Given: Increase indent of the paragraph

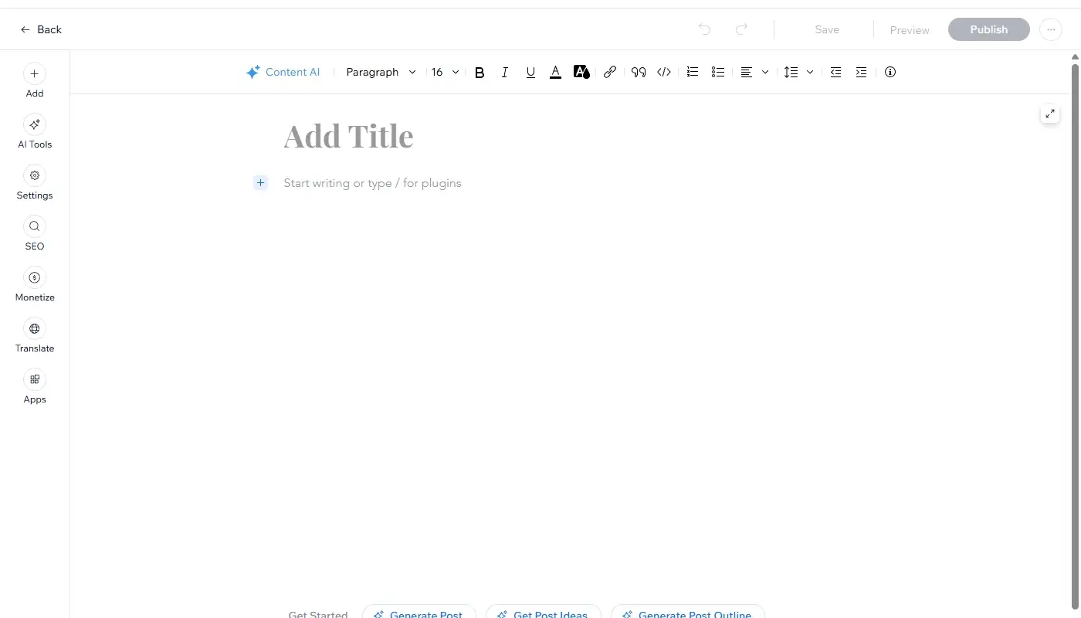Looking at the screenshot, I should [x=861, y=72].
